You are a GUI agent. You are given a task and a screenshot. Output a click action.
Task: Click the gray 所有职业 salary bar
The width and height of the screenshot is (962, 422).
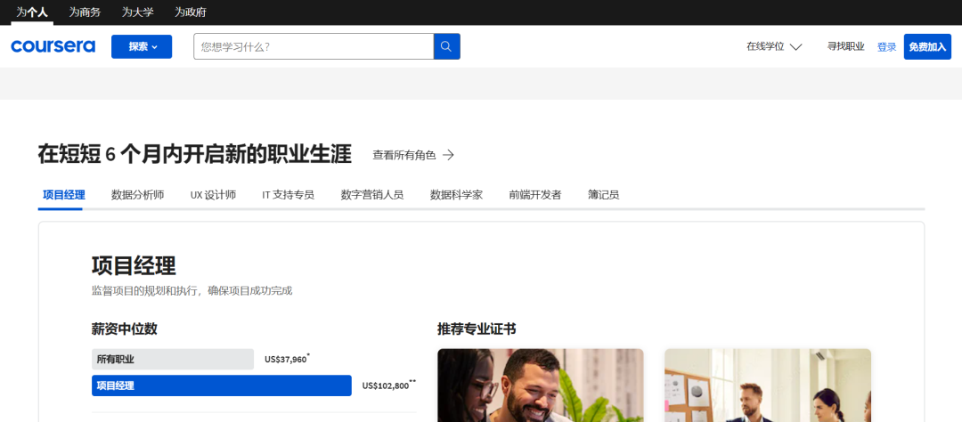[x=173, y=360]
